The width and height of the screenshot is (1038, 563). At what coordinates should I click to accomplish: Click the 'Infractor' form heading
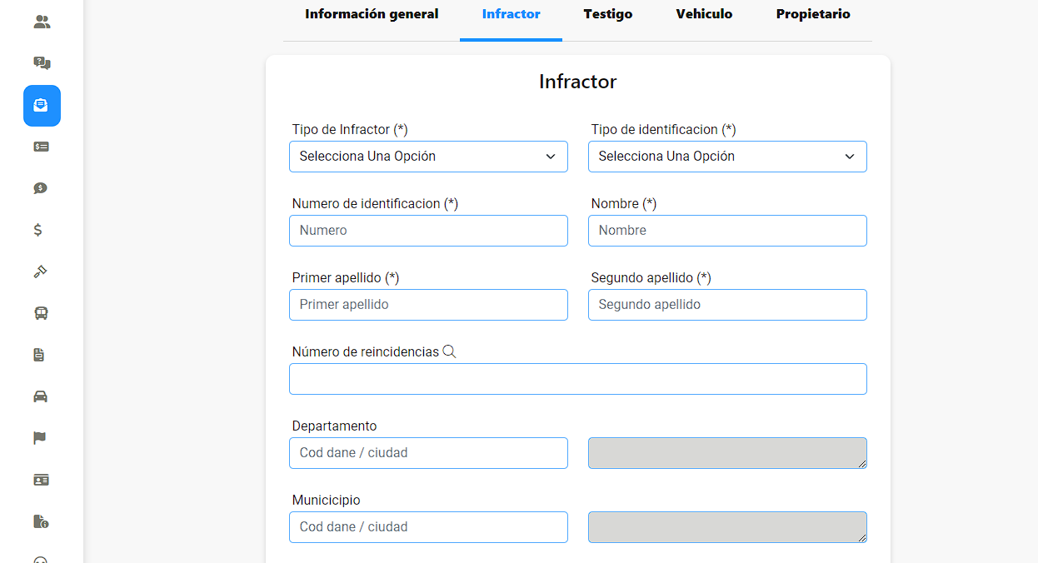[x=577, y=82]
